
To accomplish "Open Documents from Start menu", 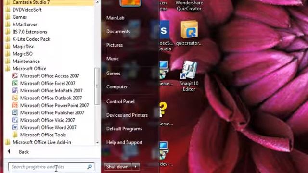I will 118,31.
